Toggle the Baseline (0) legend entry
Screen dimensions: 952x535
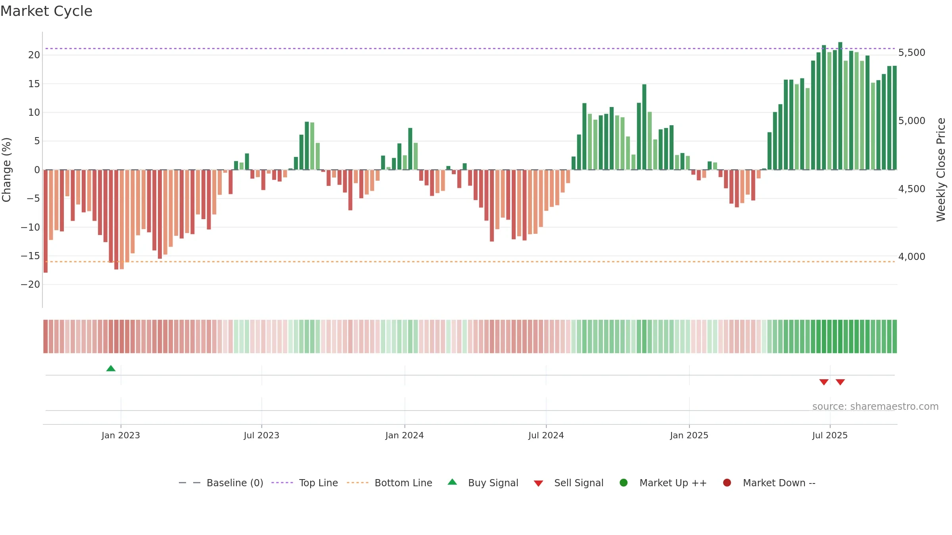221,483
